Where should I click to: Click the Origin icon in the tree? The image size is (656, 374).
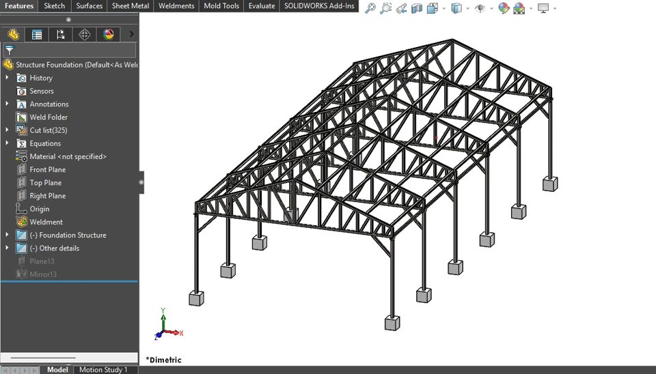[x=21, y=209]
